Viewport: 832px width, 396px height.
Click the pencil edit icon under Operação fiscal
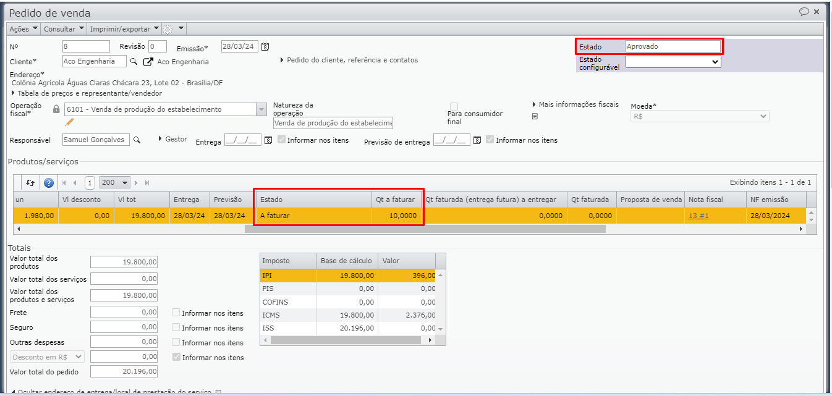click(70, 122)
